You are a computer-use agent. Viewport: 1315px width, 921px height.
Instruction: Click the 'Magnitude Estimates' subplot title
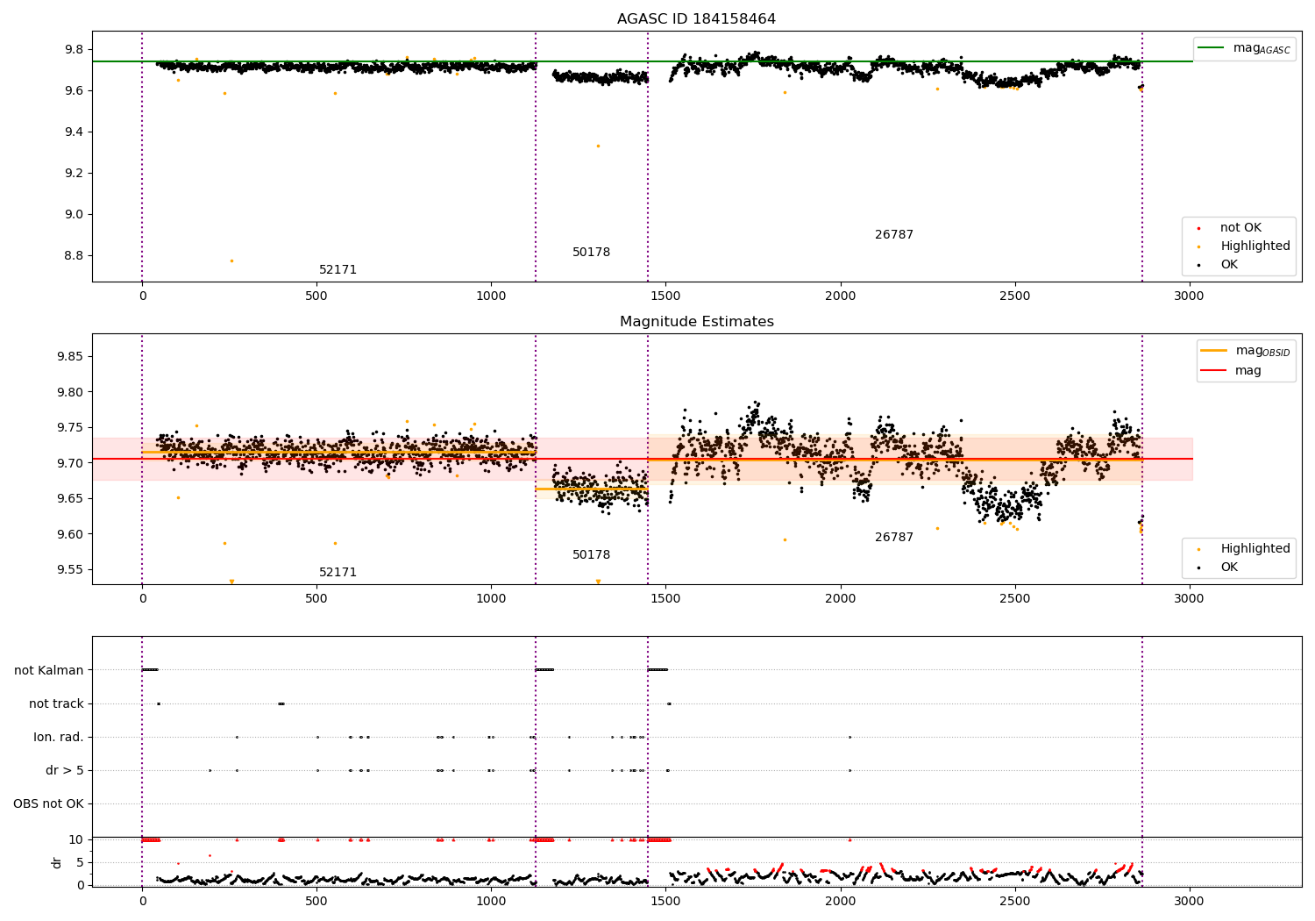pyautogui.click(x=696, y=322)
